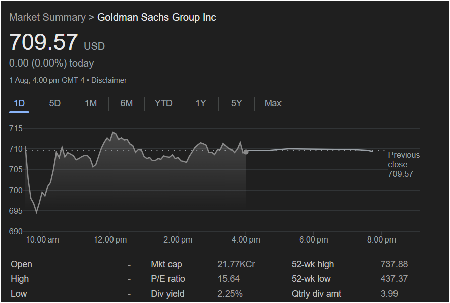Click the '52-wk low' label
This screenshot has height=303, width=450.
tap(311, 279)
